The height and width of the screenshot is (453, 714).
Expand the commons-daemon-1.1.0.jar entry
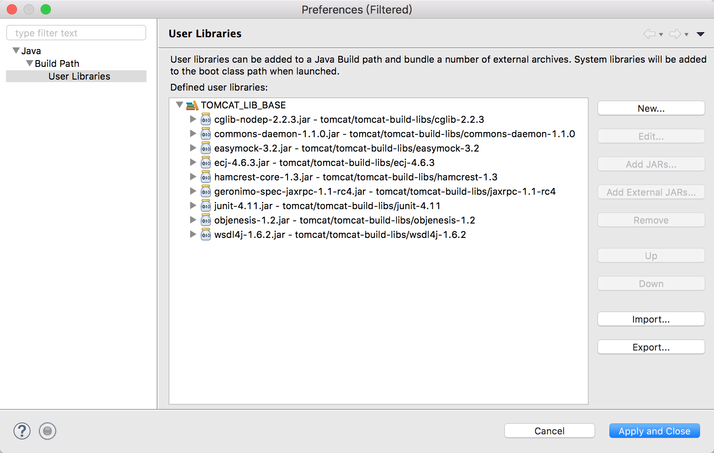point(193,133)
